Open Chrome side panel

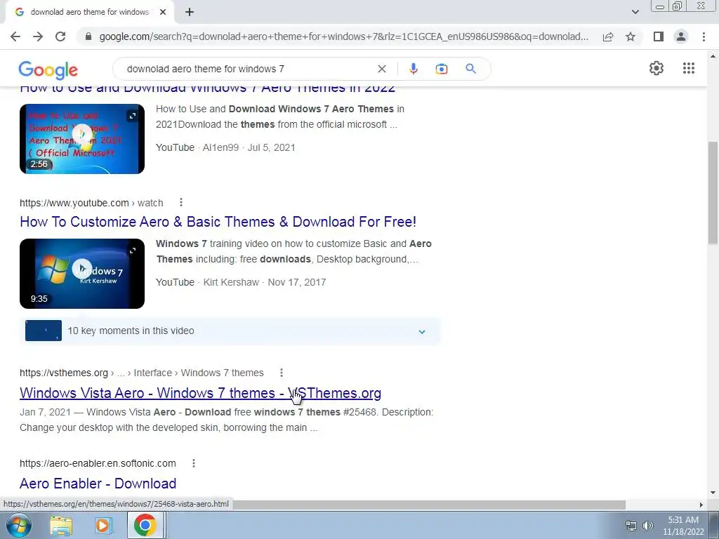[659, 36]
